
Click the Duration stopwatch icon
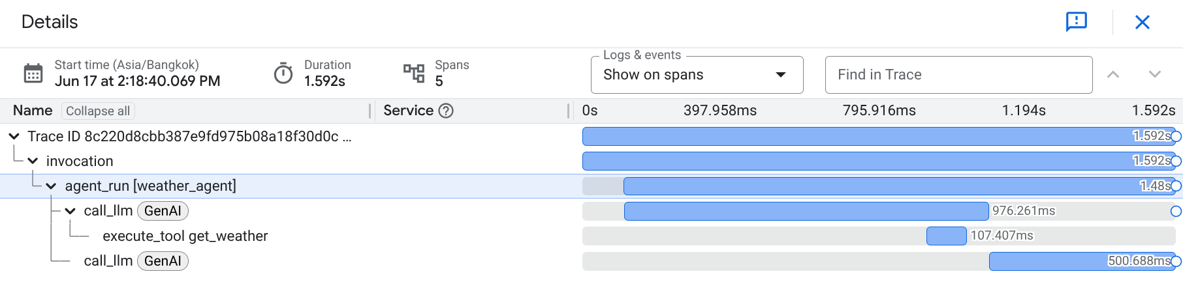pos(283,74)
